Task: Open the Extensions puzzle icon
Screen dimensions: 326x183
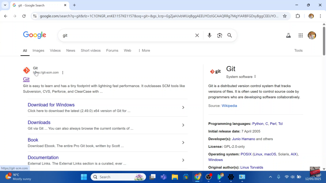Action: point(298,16)
